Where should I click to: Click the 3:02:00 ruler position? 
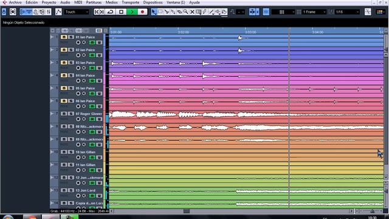click(184, 32)
